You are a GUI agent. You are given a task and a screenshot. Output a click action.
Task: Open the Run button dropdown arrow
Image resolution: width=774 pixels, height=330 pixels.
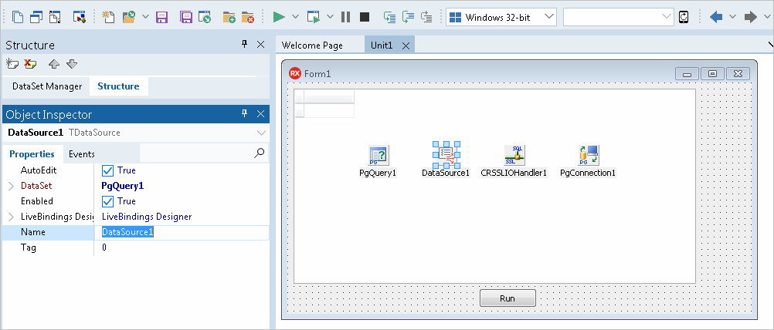point(295,17)
